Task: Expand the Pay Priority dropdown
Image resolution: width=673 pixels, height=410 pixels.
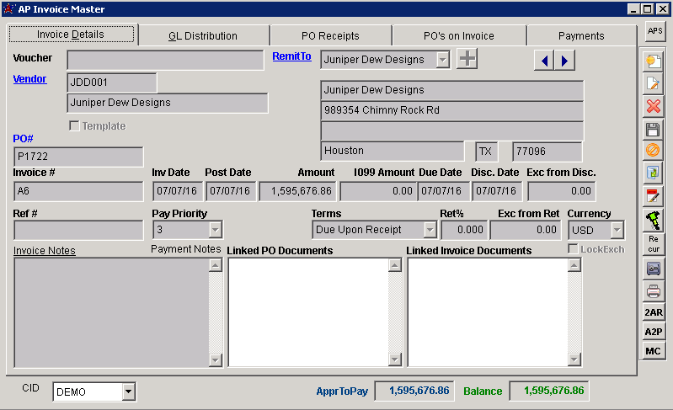Action: (x=215, y=229)
